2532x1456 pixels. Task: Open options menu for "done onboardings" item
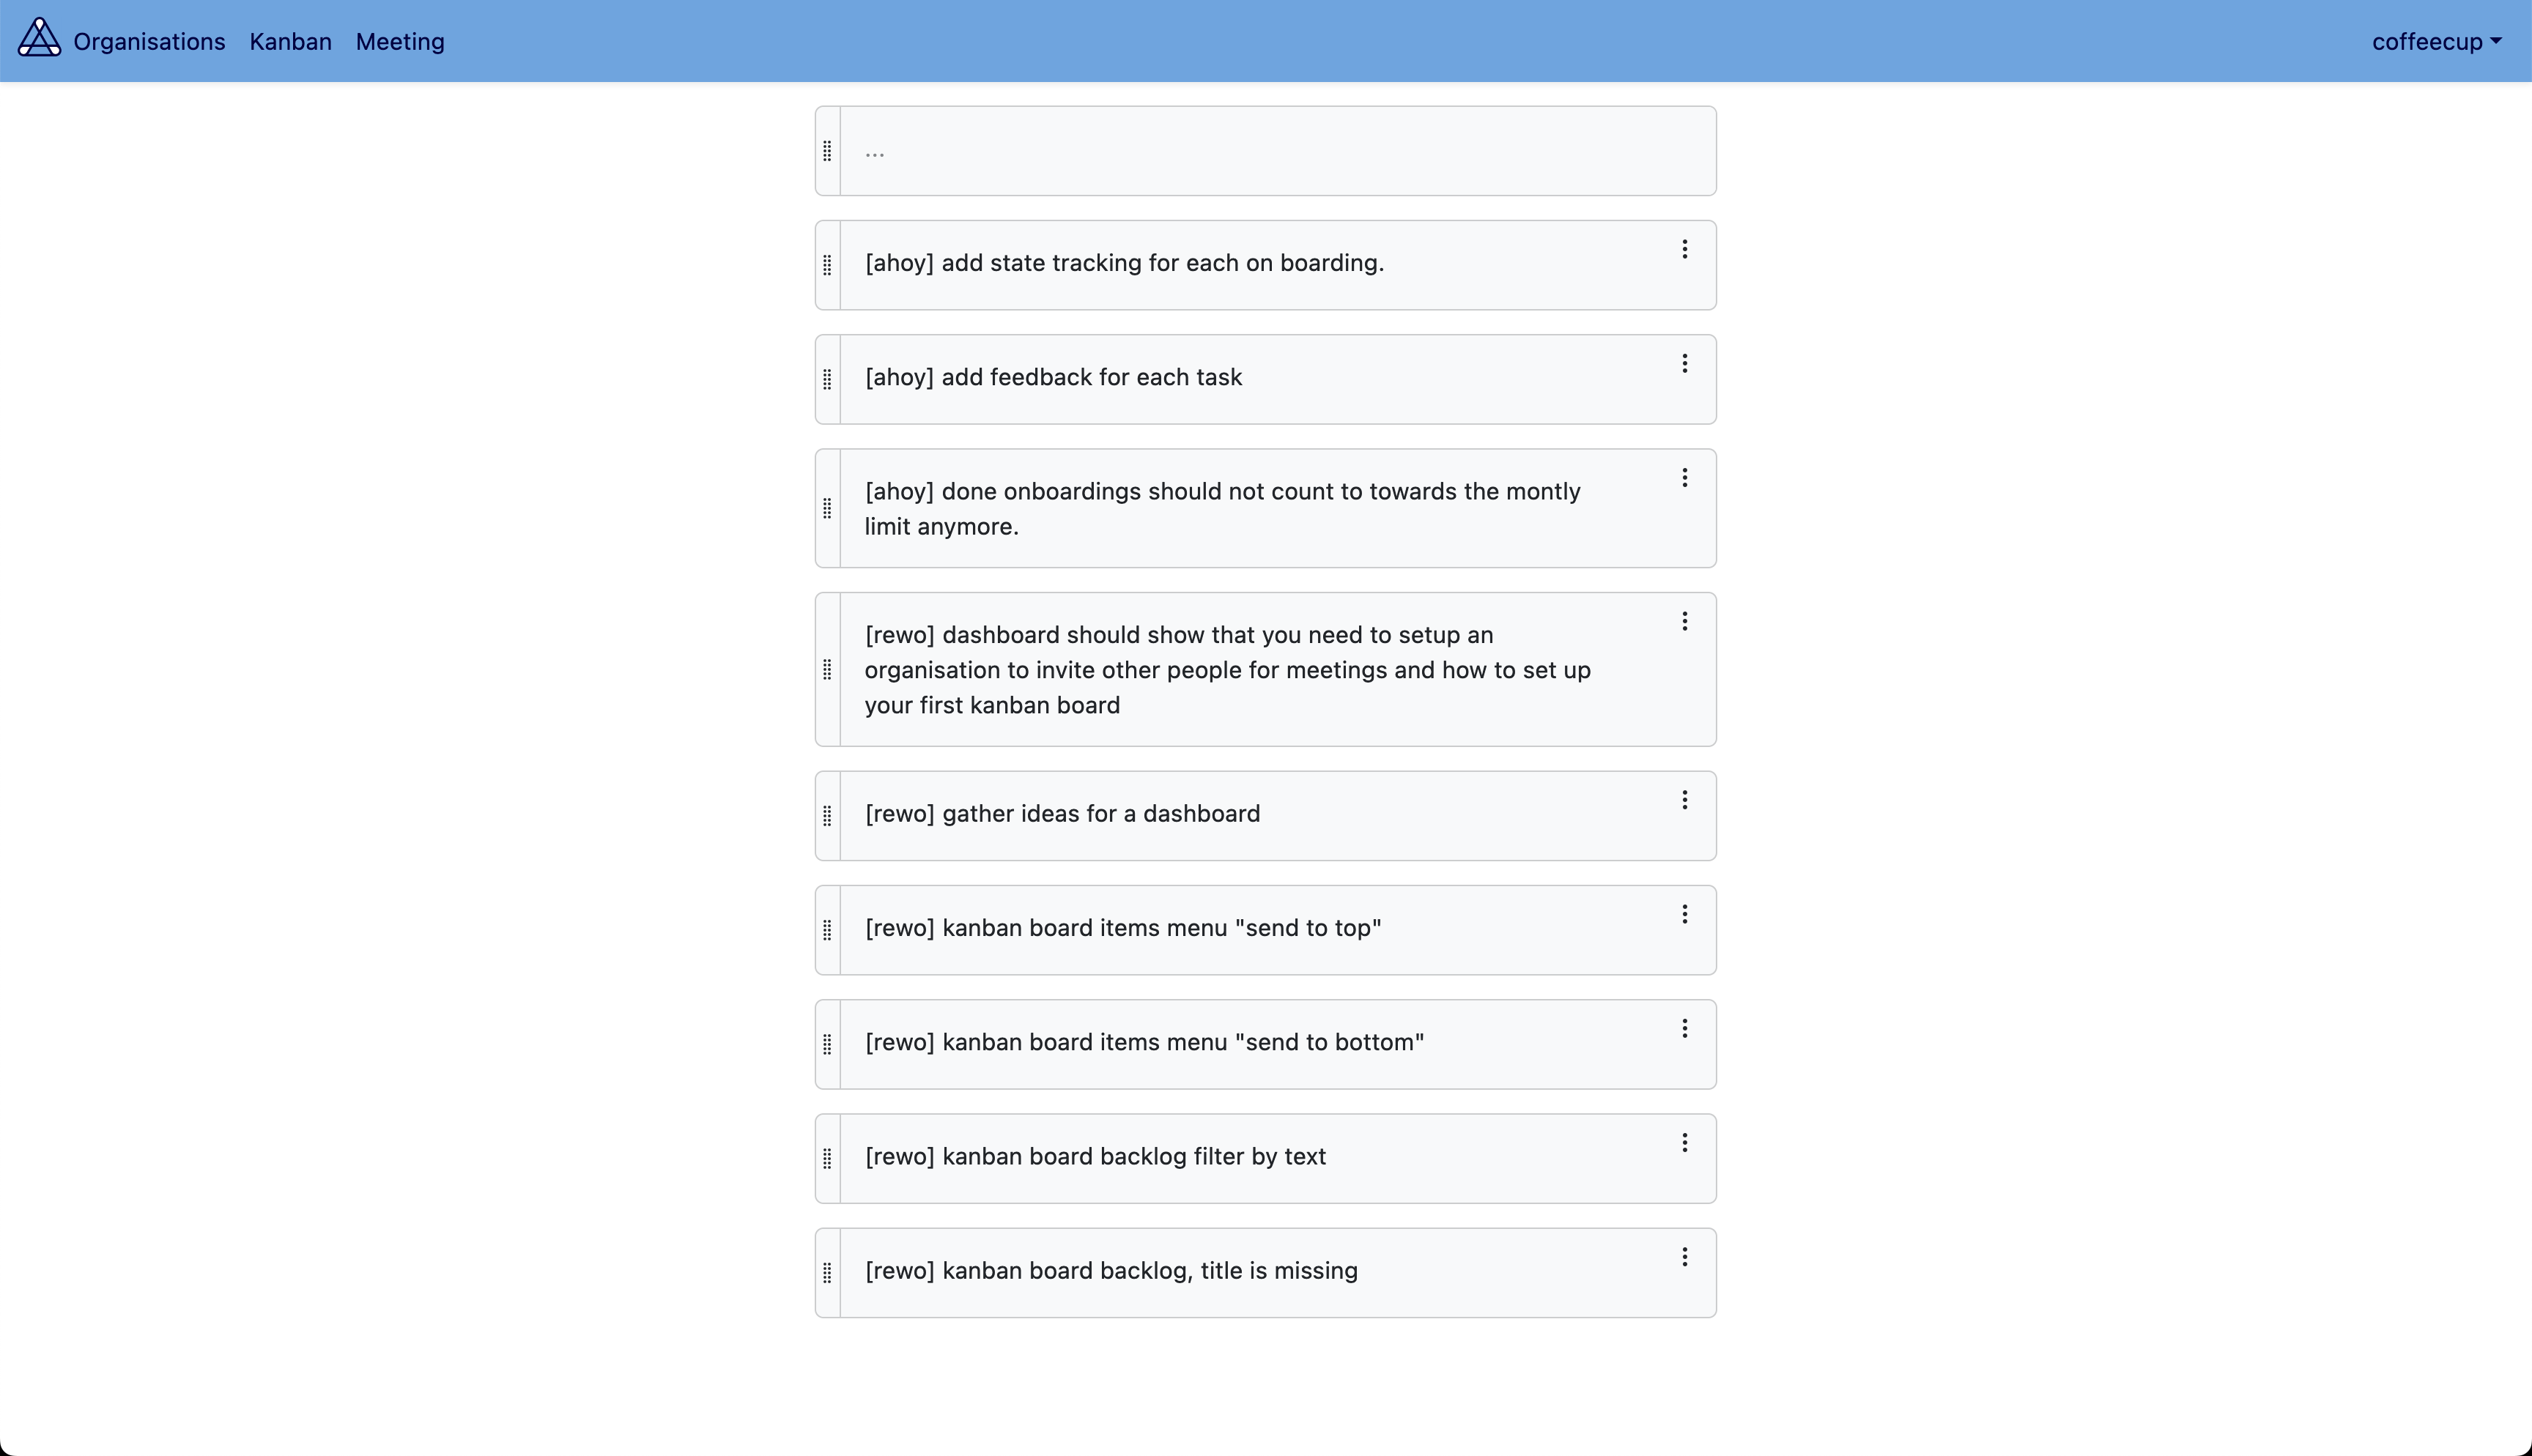click(1684, 478)
